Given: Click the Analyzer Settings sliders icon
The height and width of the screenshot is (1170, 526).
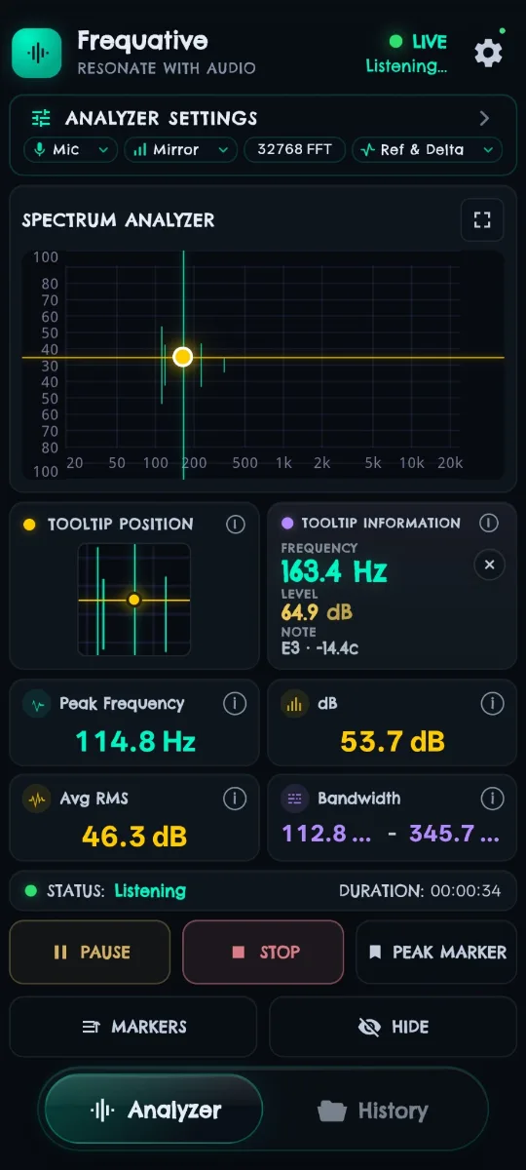Looking at the screenshot, I should [41, 118].
